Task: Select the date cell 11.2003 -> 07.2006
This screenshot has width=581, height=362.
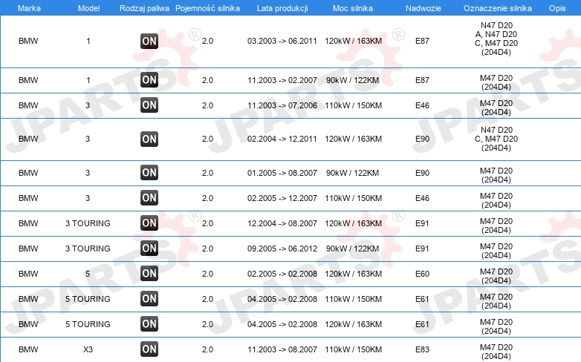Action: coord(282,105)
